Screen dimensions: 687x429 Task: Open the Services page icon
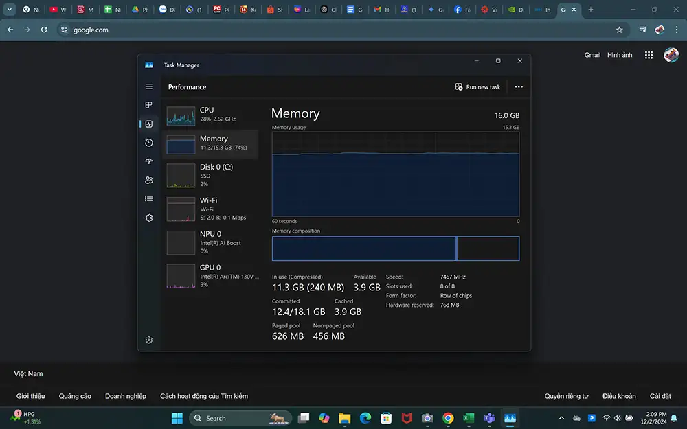pyautogui.click(x=148, y=218)
